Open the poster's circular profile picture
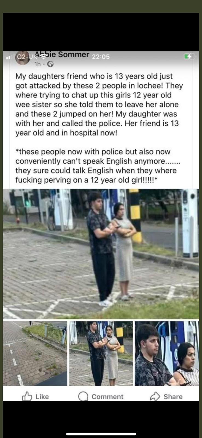This screenshot has height=438, width=202. coord(23,58)
